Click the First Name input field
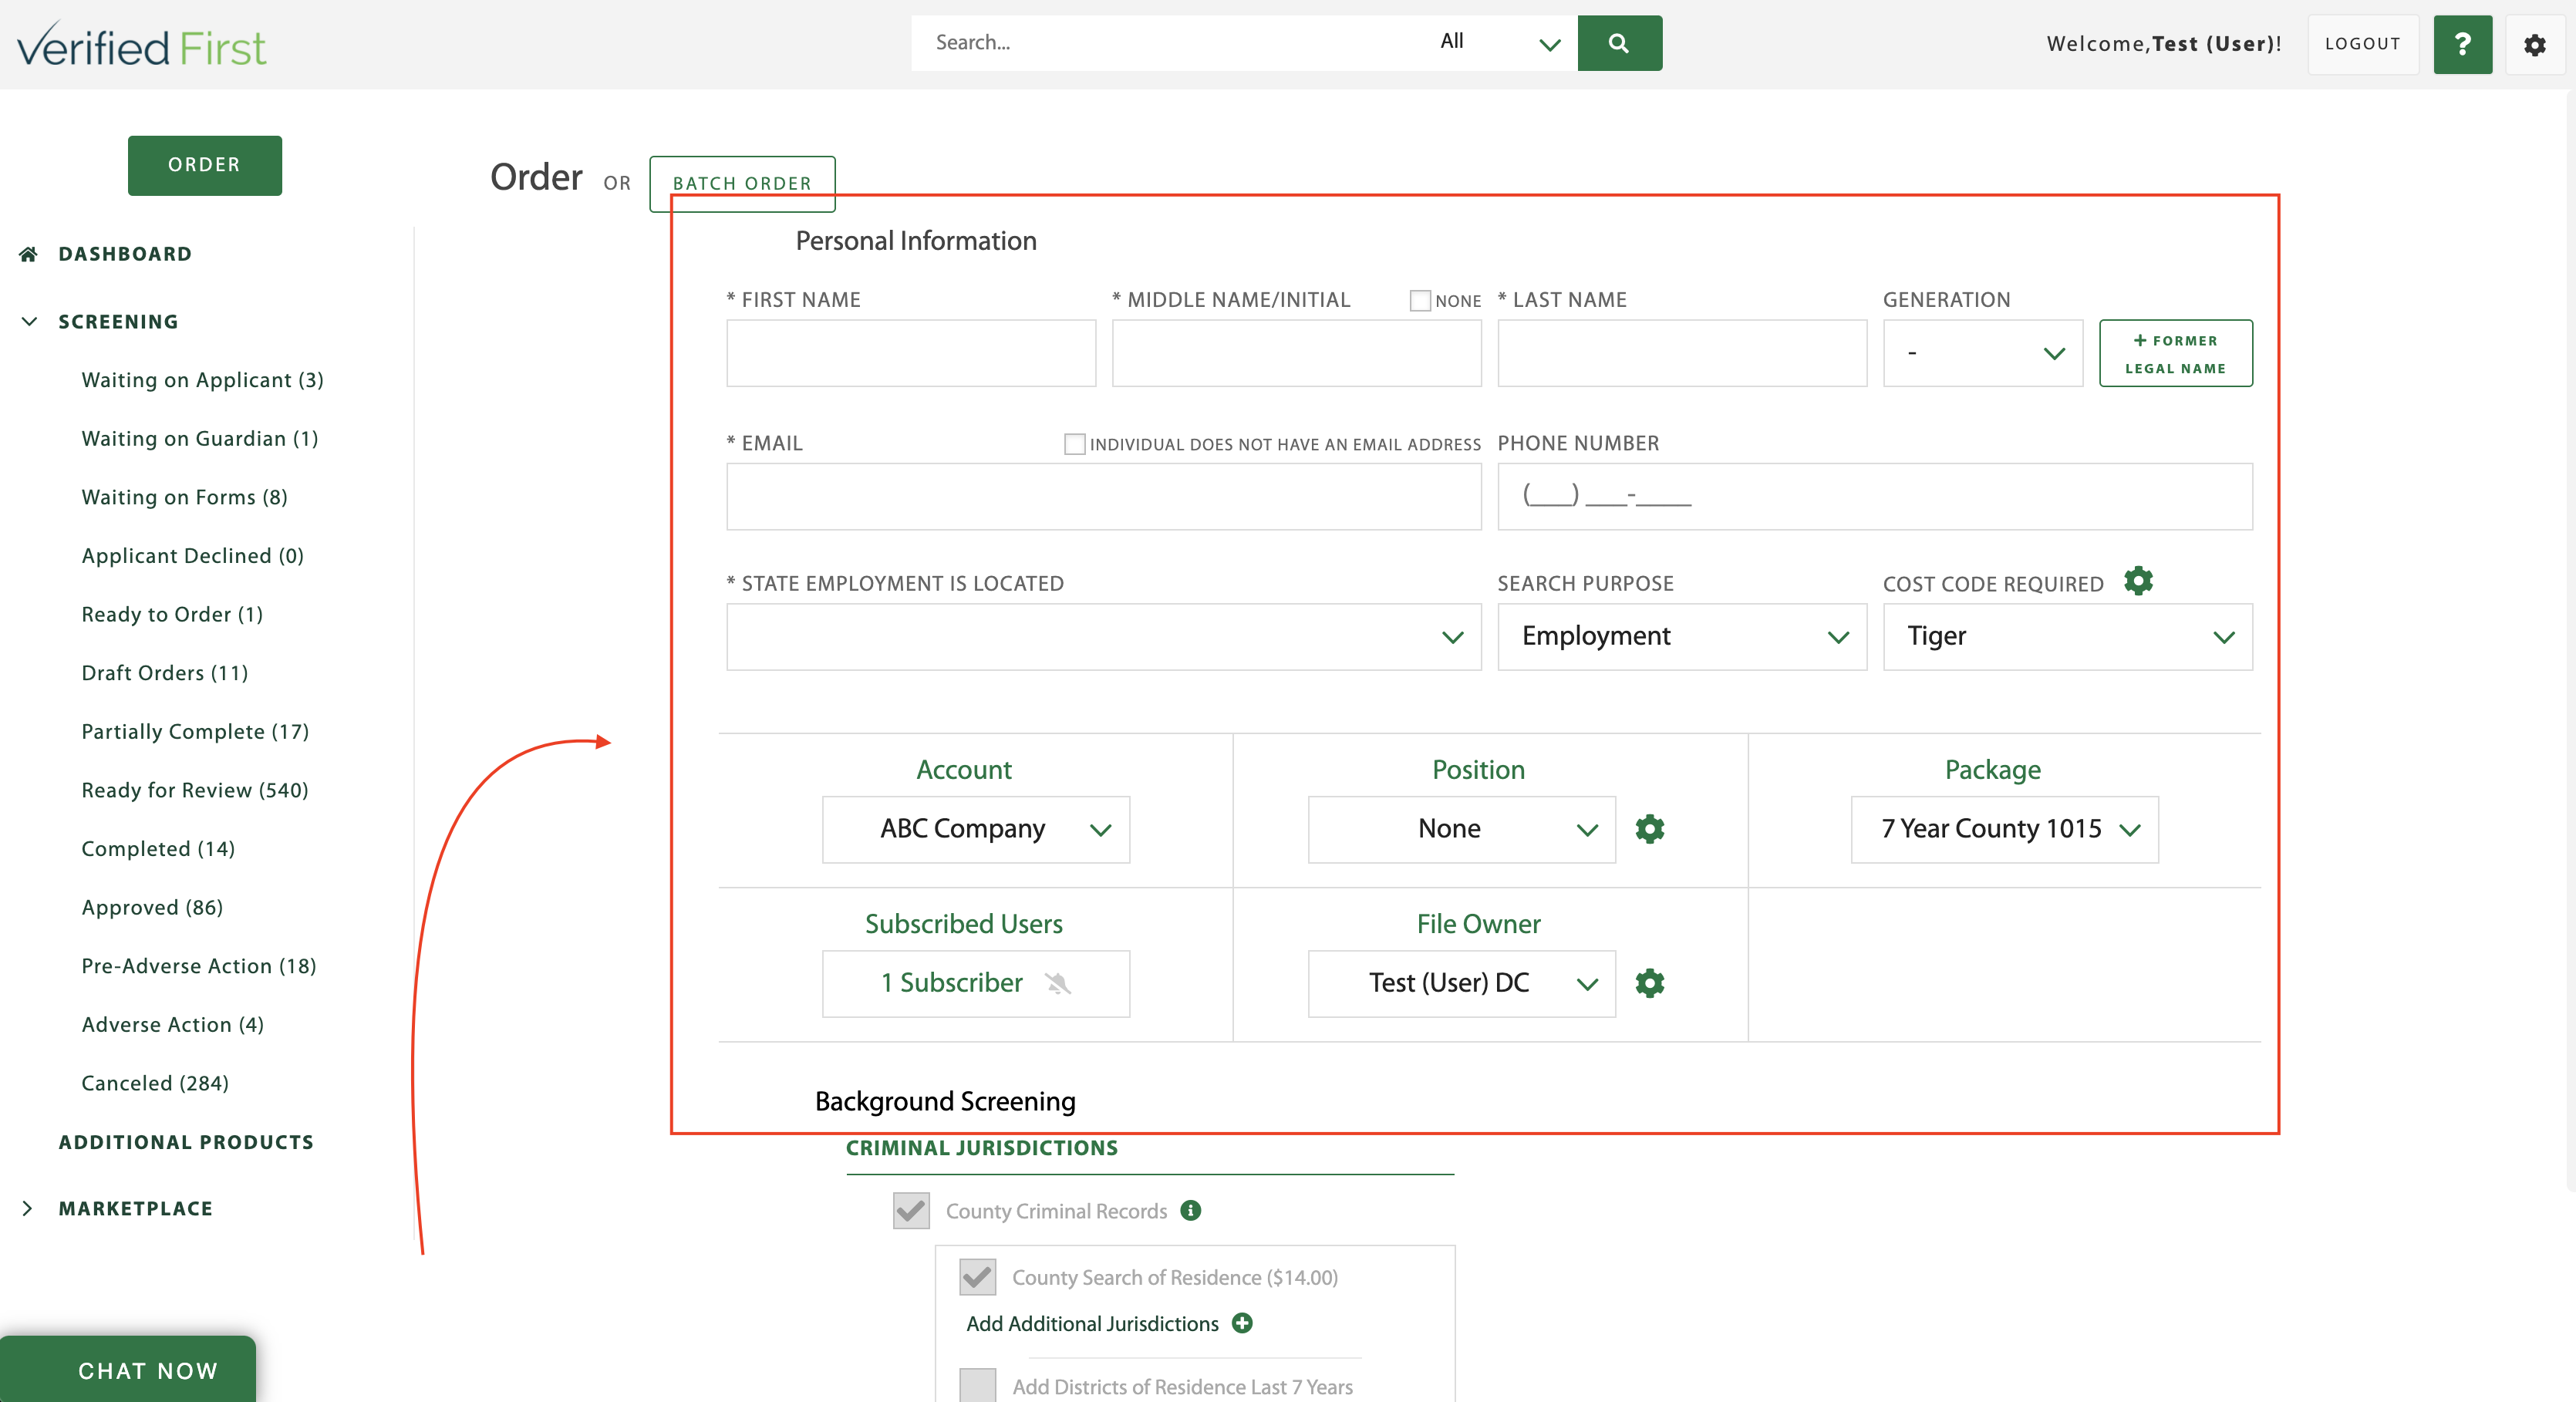The image size is (2576, 1402). 911,353
